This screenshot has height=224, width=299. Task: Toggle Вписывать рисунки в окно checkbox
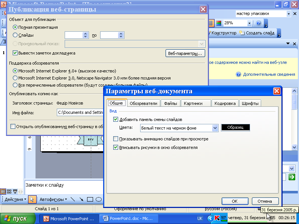pyautogui.click(x=115, y=147)
